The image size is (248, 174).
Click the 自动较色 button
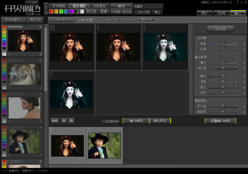pos(220,29)
